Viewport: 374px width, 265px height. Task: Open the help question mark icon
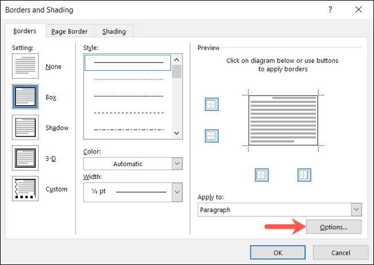(x=330, y=10)
